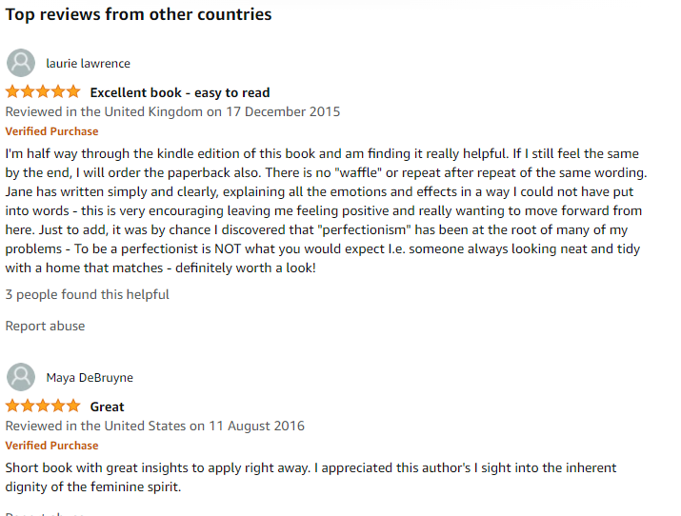This screenshot has height=516, width=681.
Task: Click the 'Top reviews from other countries' heading
Action: pos(138,14)
